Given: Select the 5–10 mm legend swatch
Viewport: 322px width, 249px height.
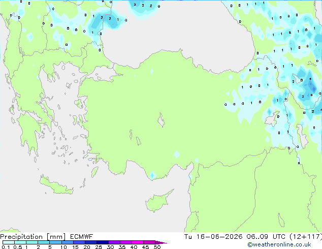Looking at the screenshot, I should tap(55, 242).
